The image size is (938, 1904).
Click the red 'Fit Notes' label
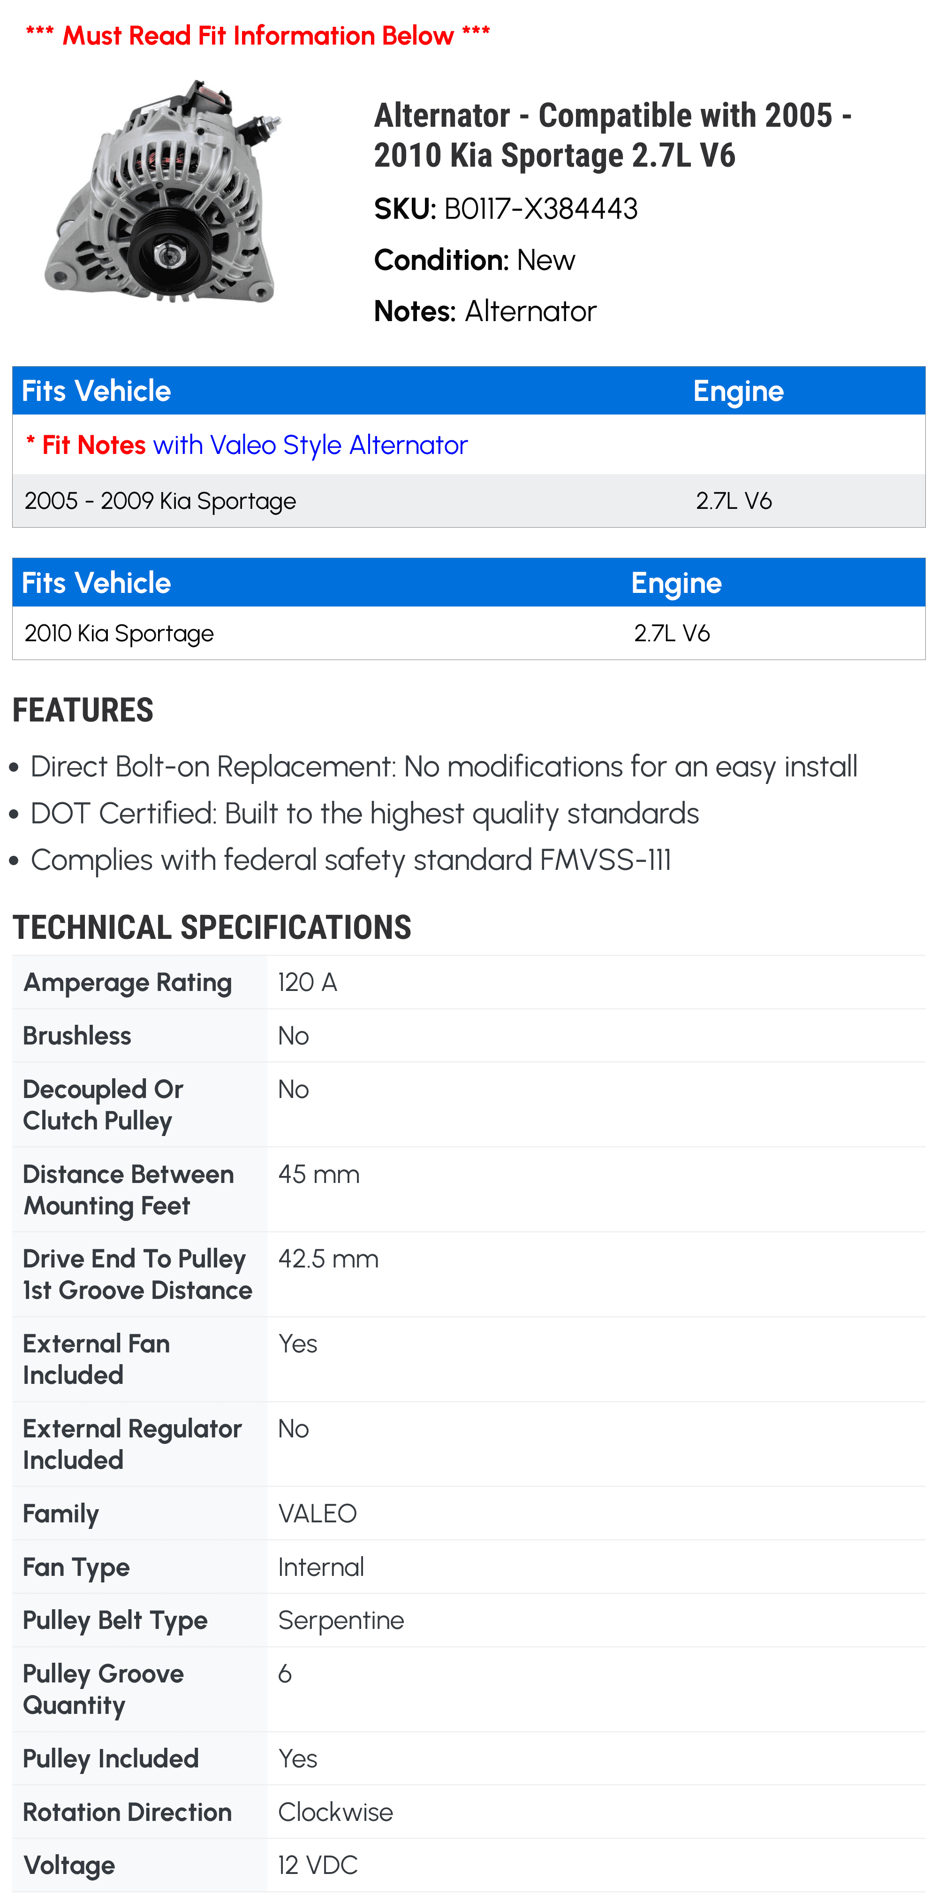[93, 445]
